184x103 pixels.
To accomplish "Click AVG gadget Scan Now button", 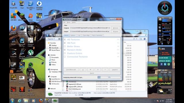I will click(165, 58).
